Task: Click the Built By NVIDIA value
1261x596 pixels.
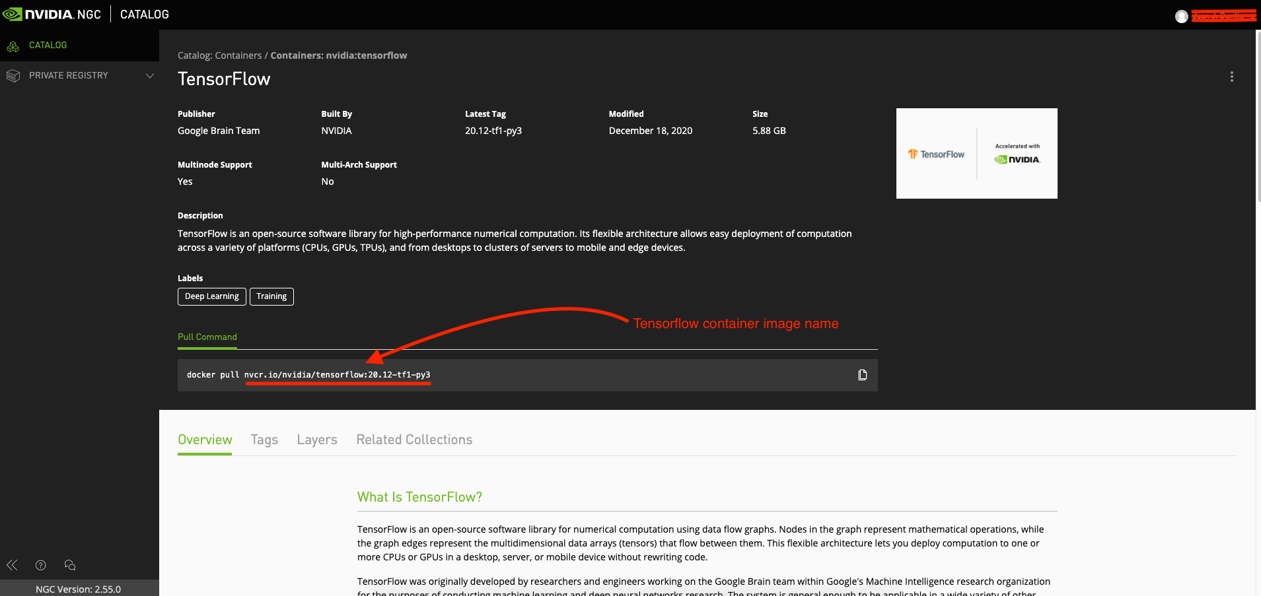Action: click(x=336, y=131)
